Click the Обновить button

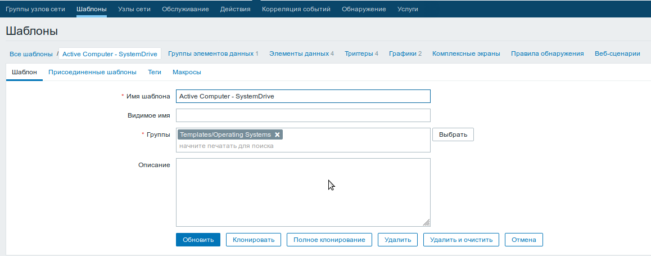[x=198, y=240]
